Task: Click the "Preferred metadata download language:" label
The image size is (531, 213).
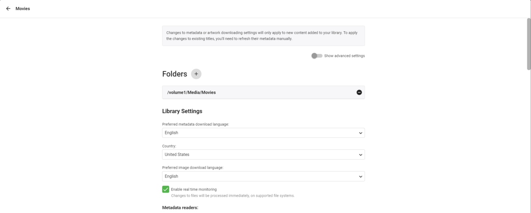Action: (196, 124)
